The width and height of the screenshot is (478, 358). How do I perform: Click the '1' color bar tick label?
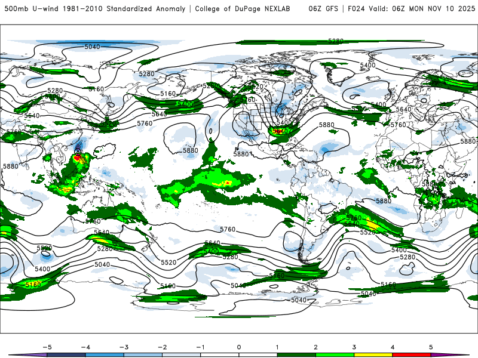(277, 347)
